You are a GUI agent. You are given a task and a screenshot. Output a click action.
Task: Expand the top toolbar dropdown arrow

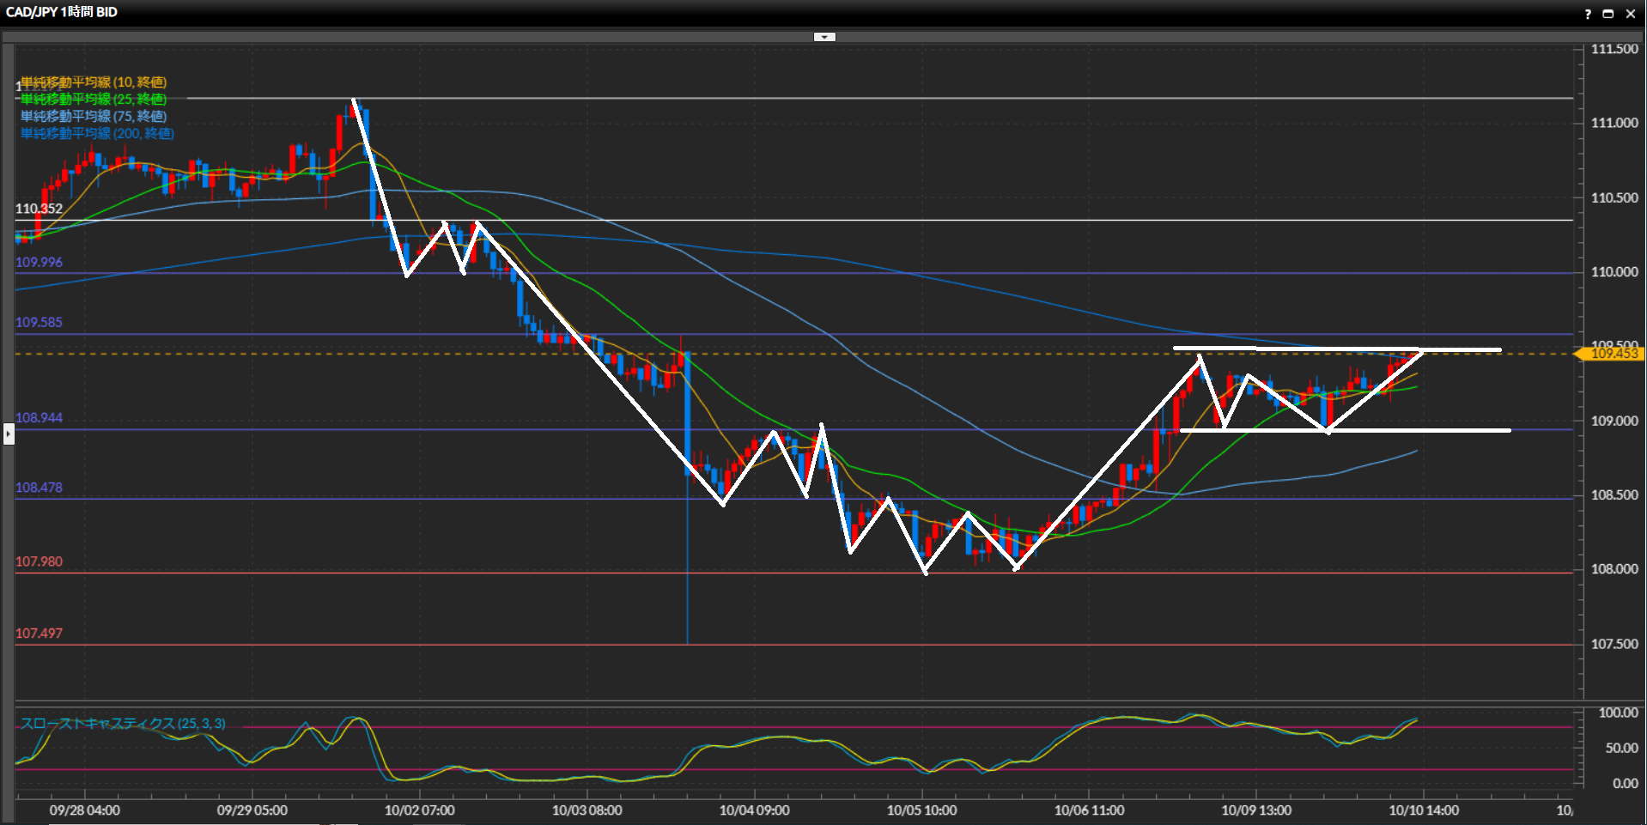824,37
